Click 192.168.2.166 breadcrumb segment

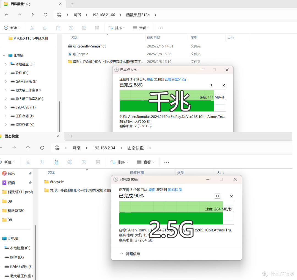[x=104, y=15]
